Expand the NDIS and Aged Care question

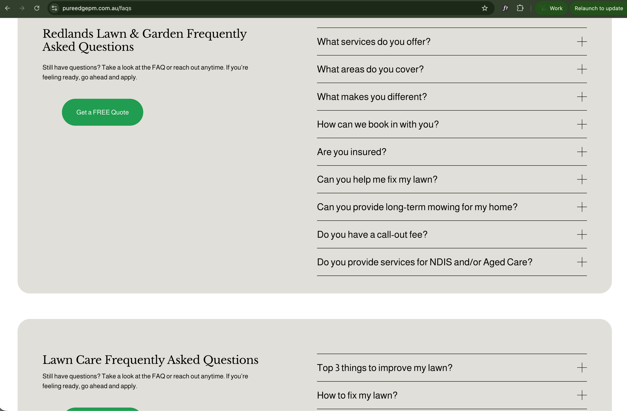(x=582, y=262)
